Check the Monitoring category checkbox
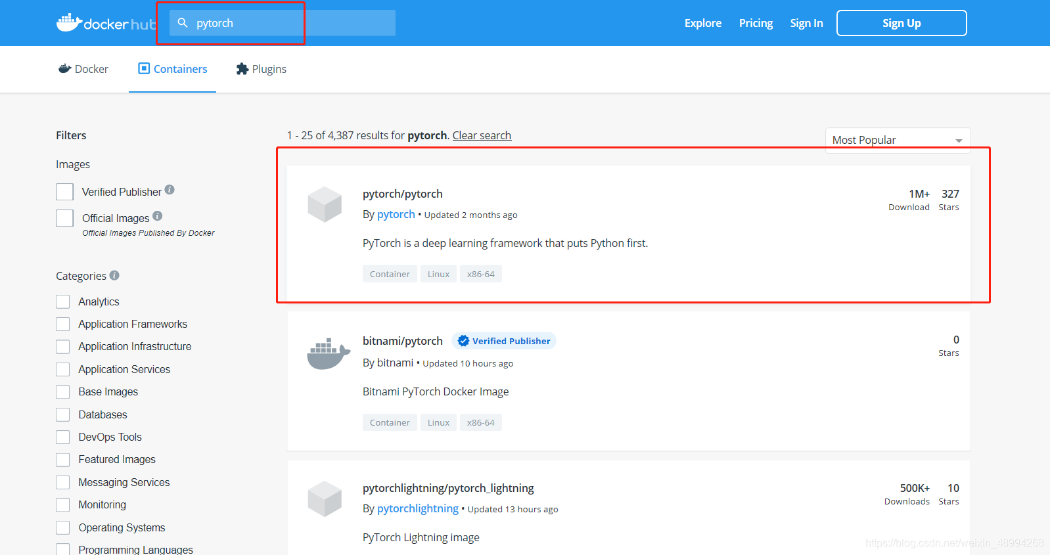The width and height of the screenshot is (1050, 555). 63,504
